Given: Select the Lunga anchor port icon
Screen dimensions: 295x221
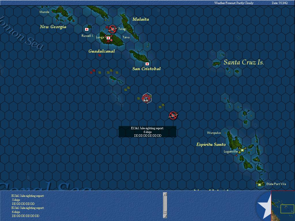Looking at the screenshot, I should (x=105, y=36).
